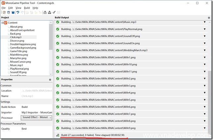Open the Build menu

27,8
